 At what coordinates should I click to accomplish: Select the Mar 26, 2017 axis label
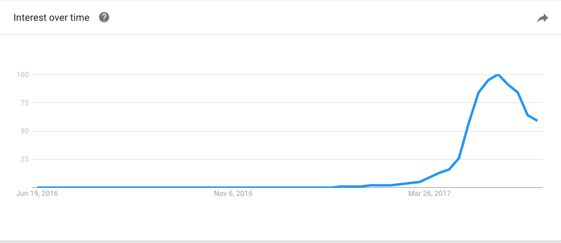coord(430,193)
